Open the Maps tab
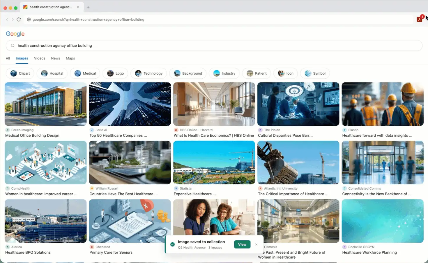Screen dimensions: 428x263 tap(70, 58)
